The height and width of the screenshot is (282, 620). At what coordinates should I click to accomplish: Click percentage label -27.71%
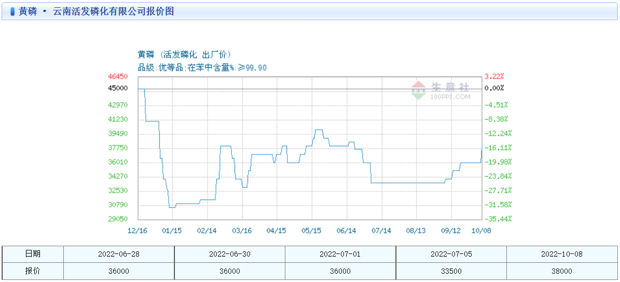[499, 190]
